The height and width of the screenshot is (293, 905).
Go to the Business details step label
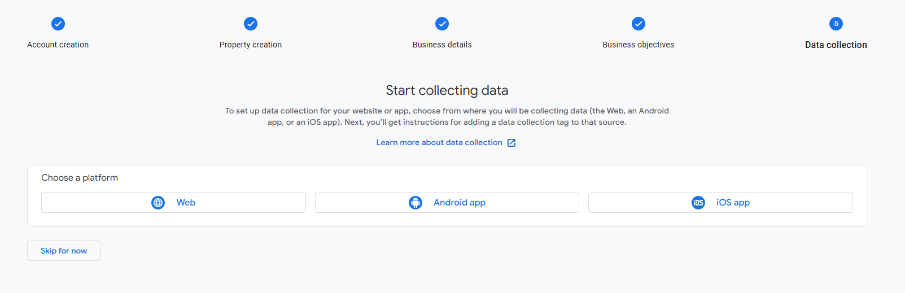(x=442, y=45)
